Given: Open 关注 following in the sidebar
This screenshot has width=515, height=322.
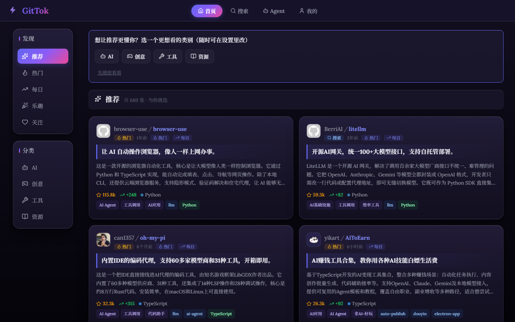Looking at the screenshot, I should tap(43, 122).
